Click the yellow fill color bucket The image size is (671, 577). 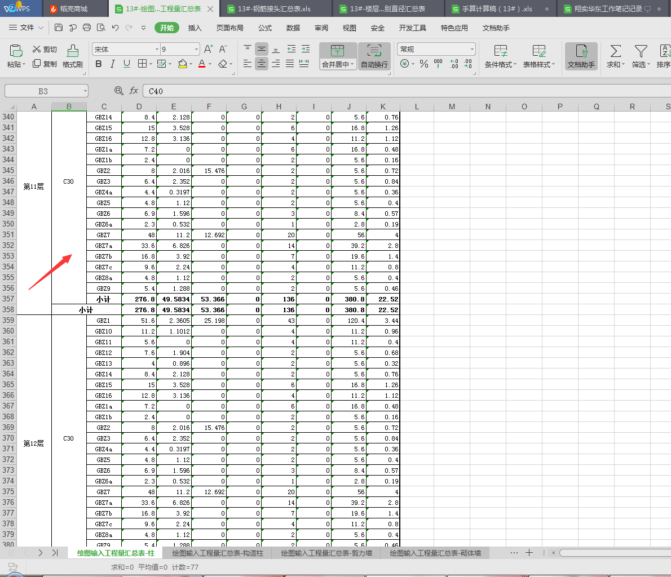coord(182,64)
